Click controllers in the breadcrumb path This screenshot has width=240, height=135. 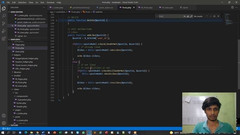(x=60, y=12)
